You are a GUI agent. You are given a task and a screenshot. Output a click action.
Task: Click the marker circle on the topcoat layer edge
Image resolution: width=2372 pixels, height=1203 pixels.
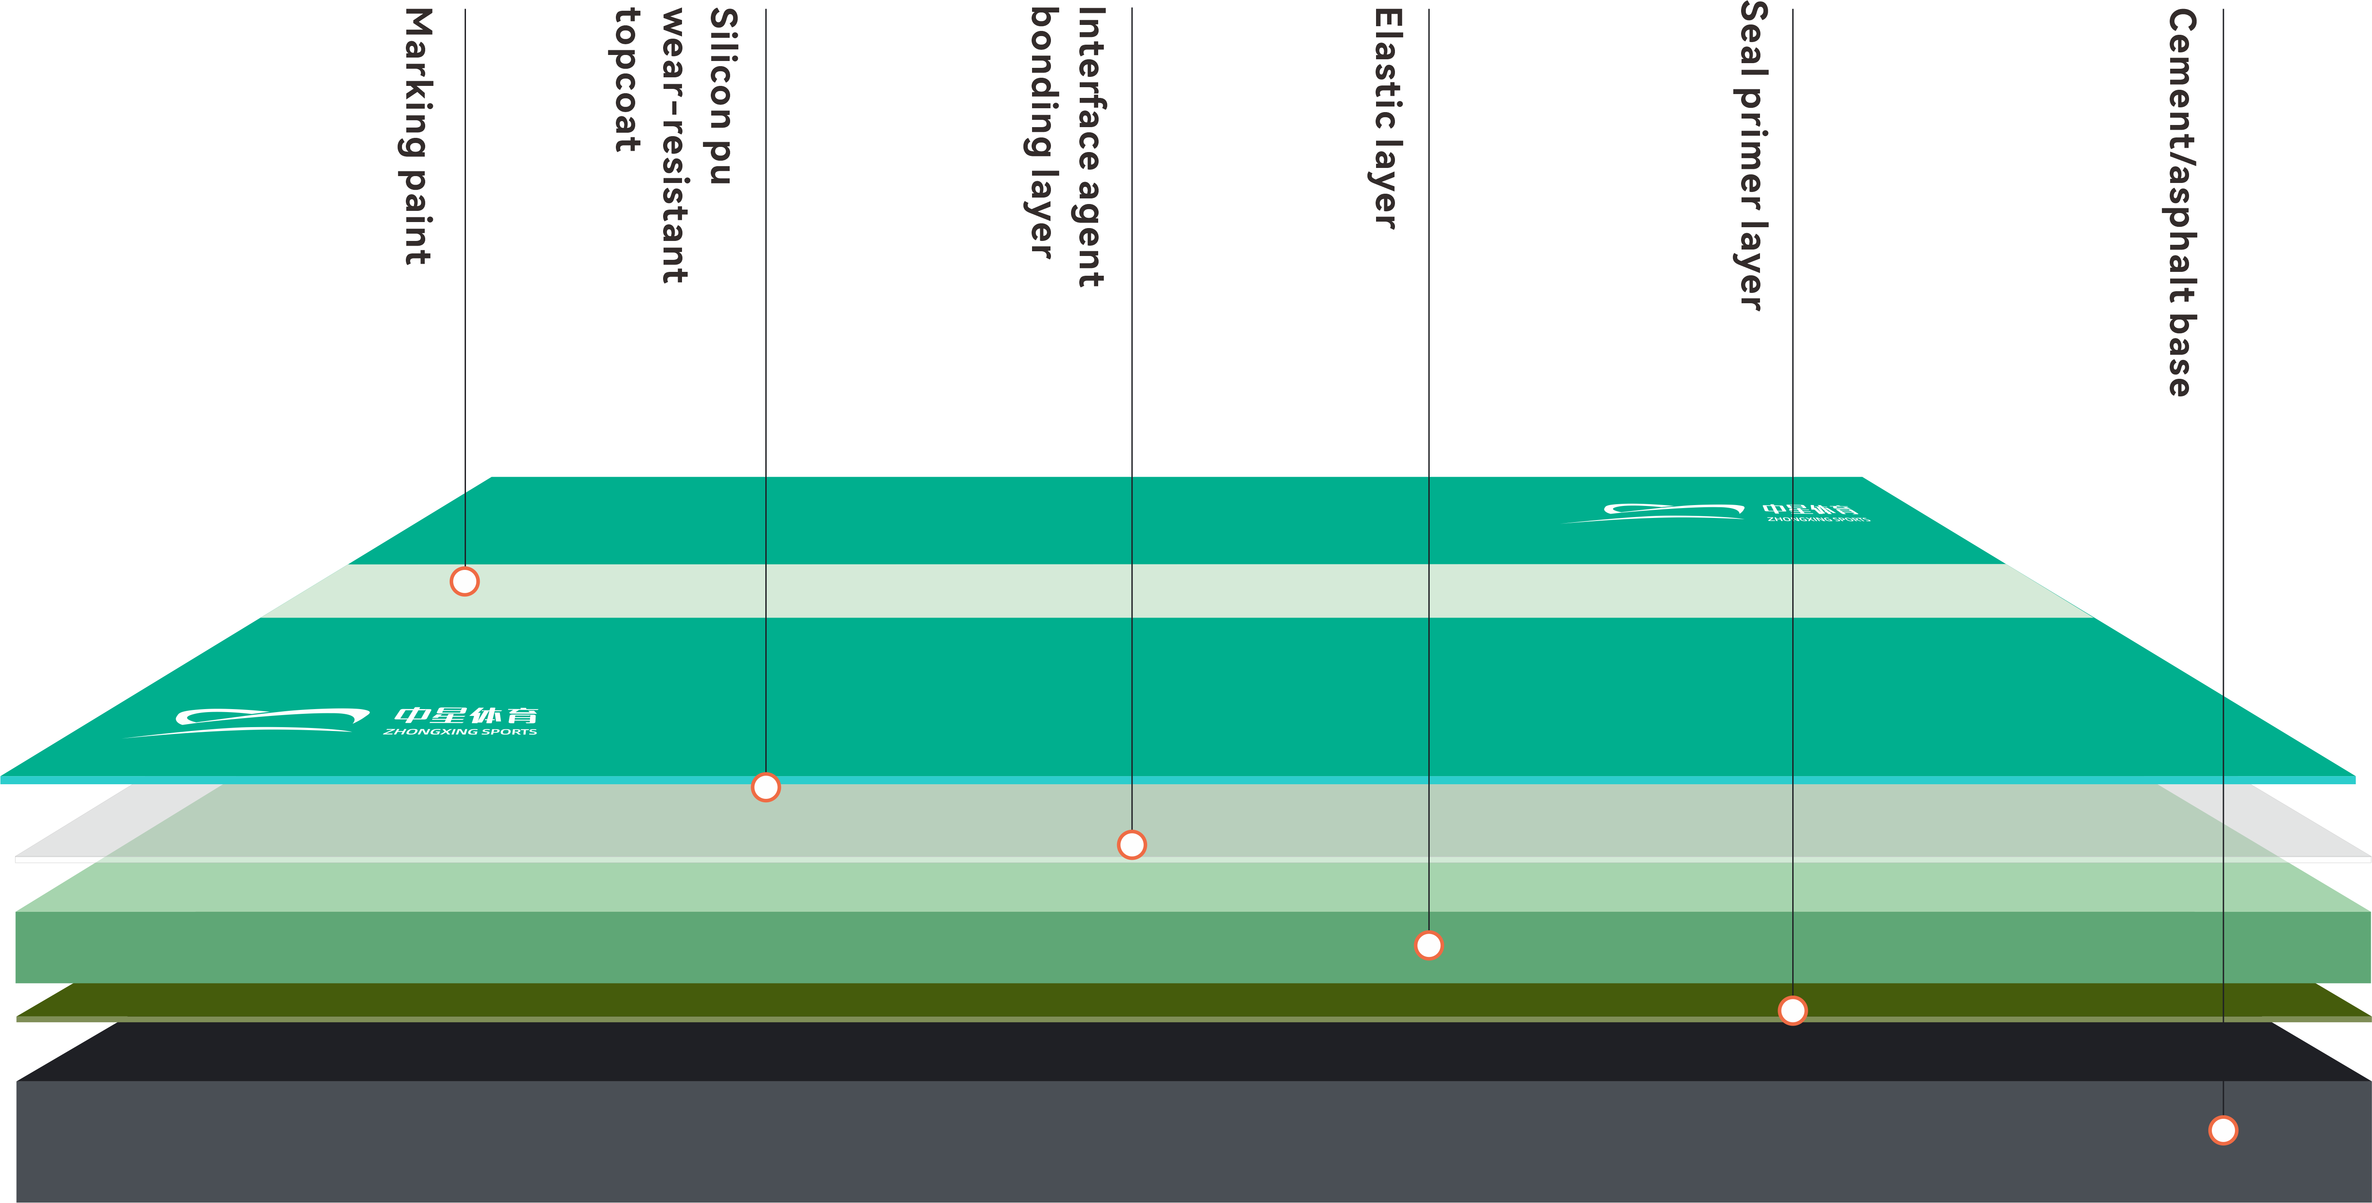coord(765,787)
